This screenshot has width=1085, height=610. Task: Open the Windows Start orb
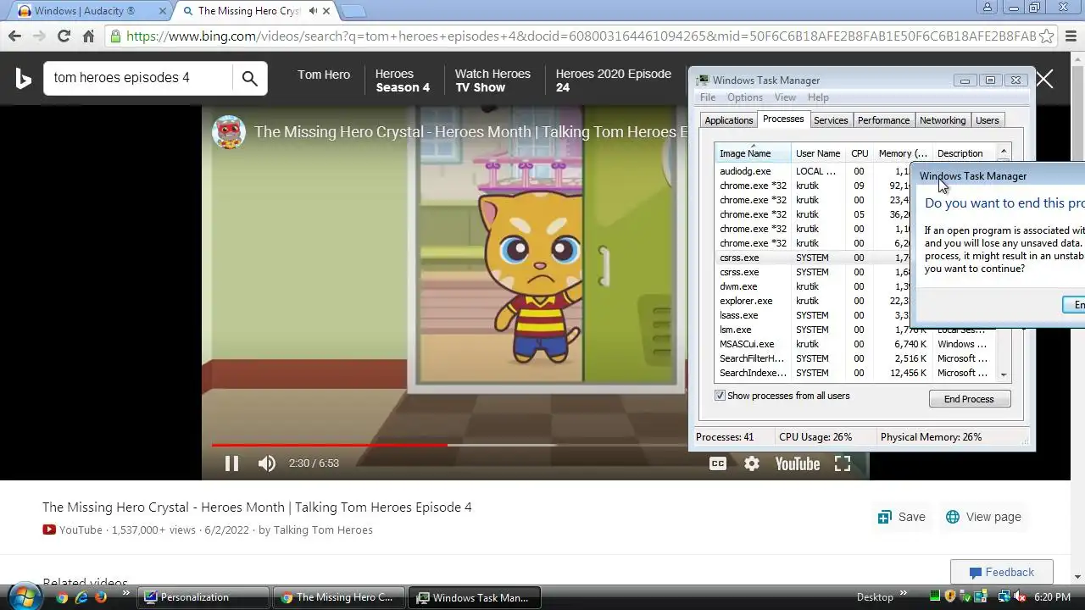pos(24,596)
